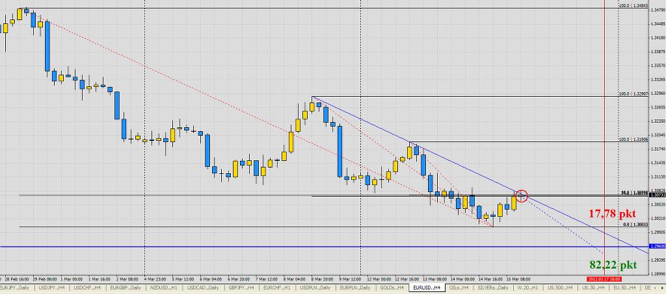Screen dimensions: 666x294
Task: Click Fibonacci label 100.0 | 1.34843
Action: (x=633, y=6)
